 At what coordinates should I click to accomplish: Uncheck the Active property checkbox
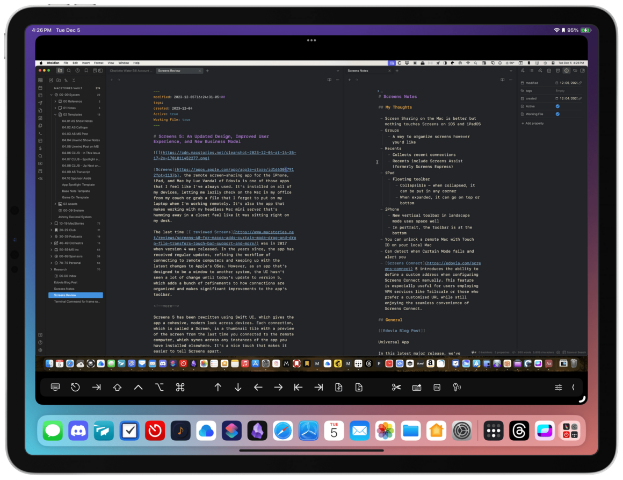557,106
